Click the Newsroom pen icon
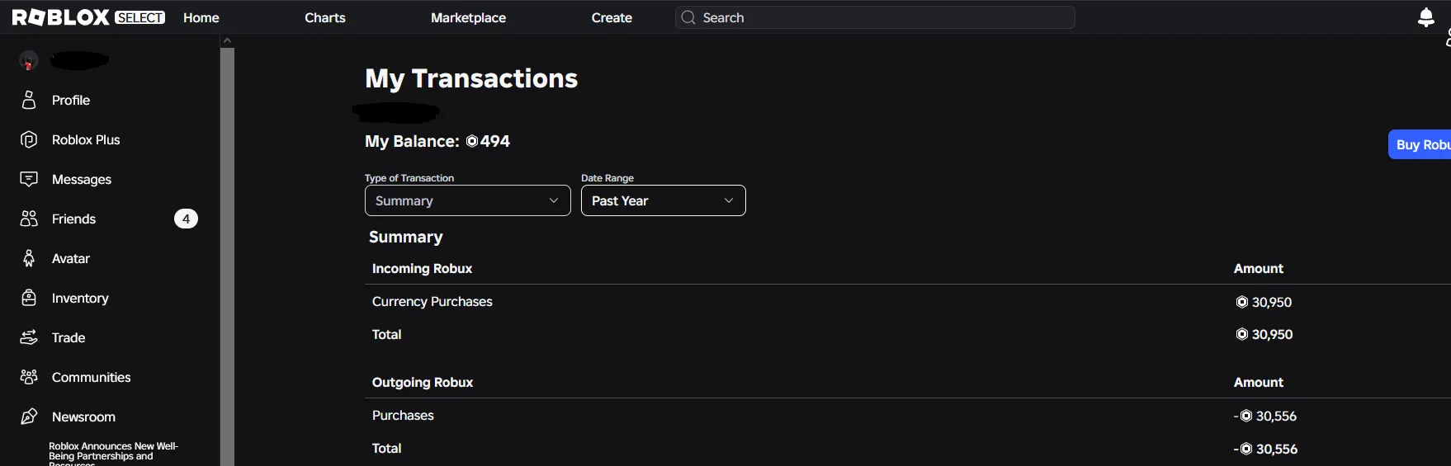This screenshot has width=1451, height=466. click(29, 417)
